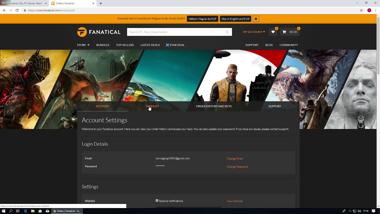Open the wishlist heart icon
Screen dimensions: 380x214
pos(273,32)
